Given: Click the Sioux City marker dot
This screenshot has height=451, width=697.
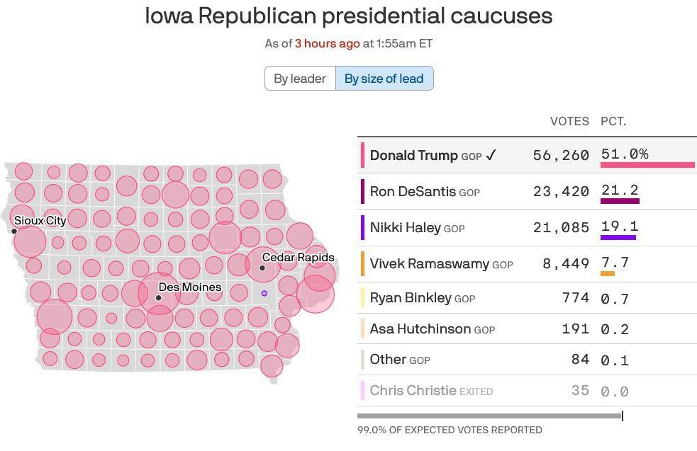Looking at the screenshot, I should point(14,231).
